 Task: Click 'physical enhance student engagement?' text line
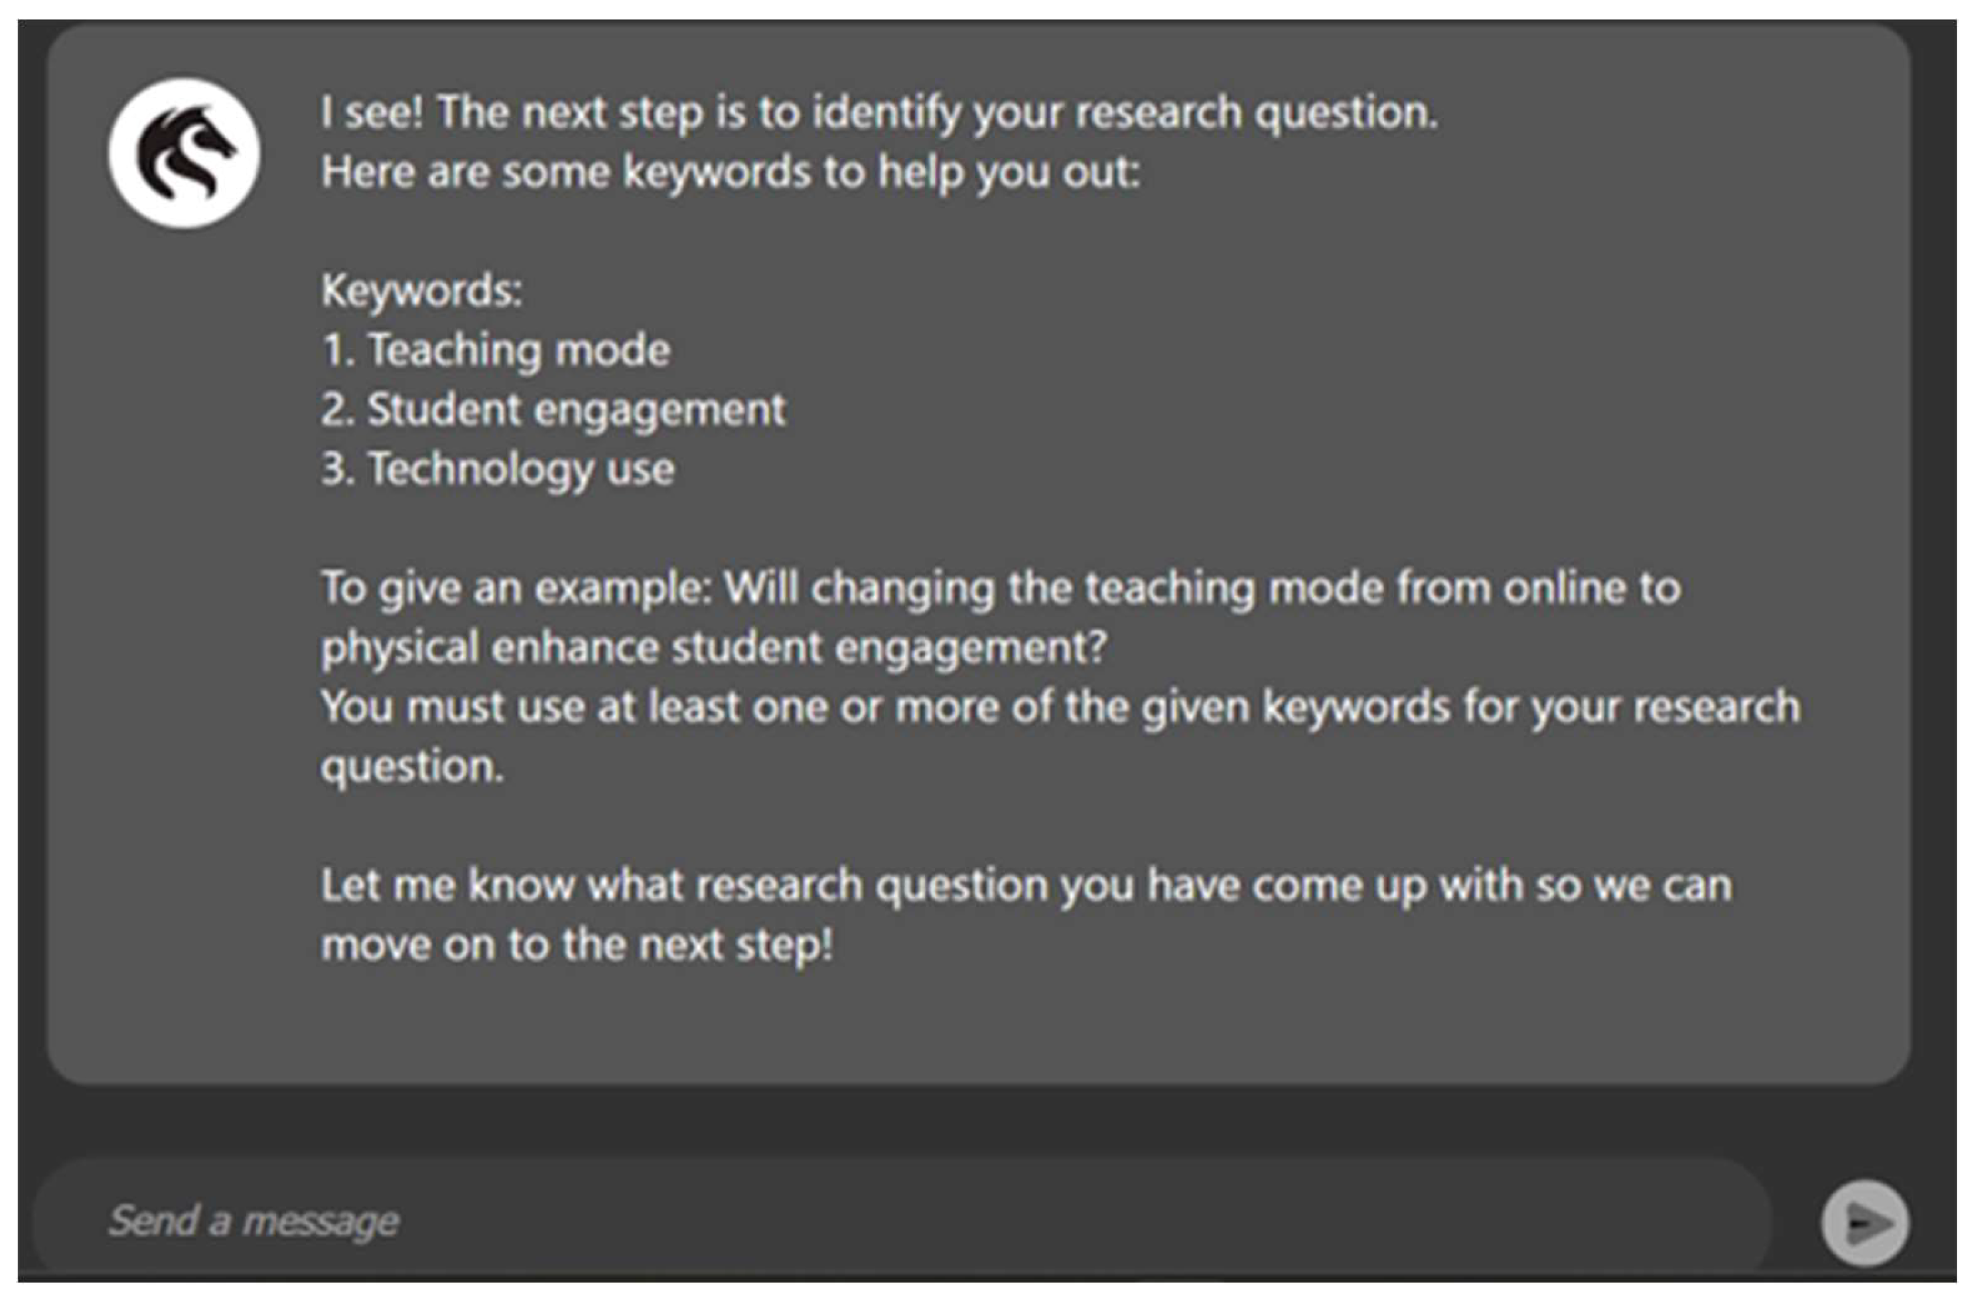713,647
